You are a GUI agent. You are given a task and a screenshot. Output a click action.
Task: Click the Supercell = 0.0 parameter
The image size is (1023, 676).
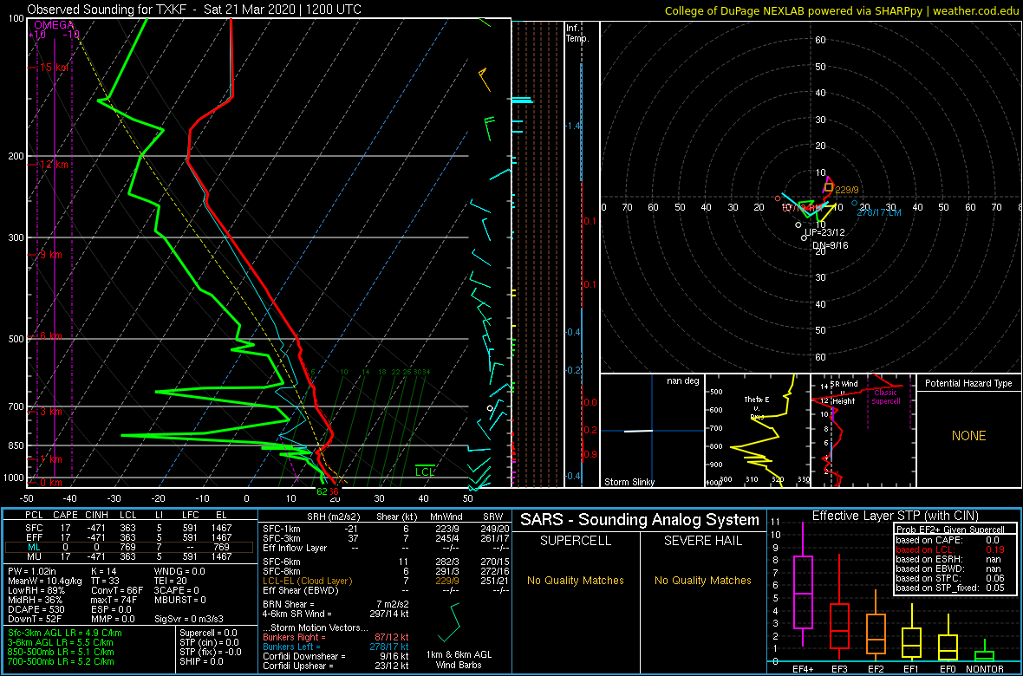click(x=209, y=633)
